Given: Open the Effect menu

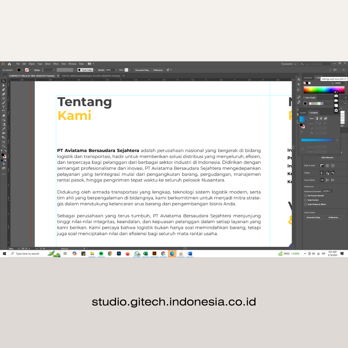Looking at the screenshot, I should (56, 64).
